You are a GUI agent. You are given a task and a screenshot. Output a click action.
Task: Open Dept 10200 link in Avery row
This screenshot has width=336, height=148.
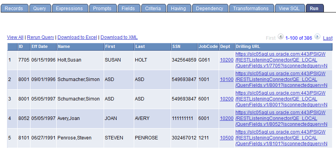226,118
